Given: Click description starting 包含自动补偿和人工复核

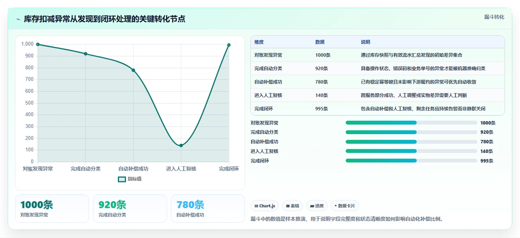Looking at the screenshot, I should coord(423,109).
